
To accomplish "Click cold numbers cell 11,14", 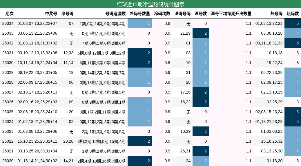I will point(68,63).
